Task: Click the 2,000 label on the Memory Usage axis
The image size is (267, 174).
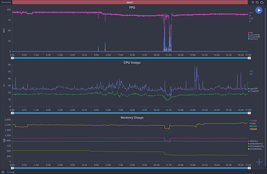Action: [x=8, y=120]
